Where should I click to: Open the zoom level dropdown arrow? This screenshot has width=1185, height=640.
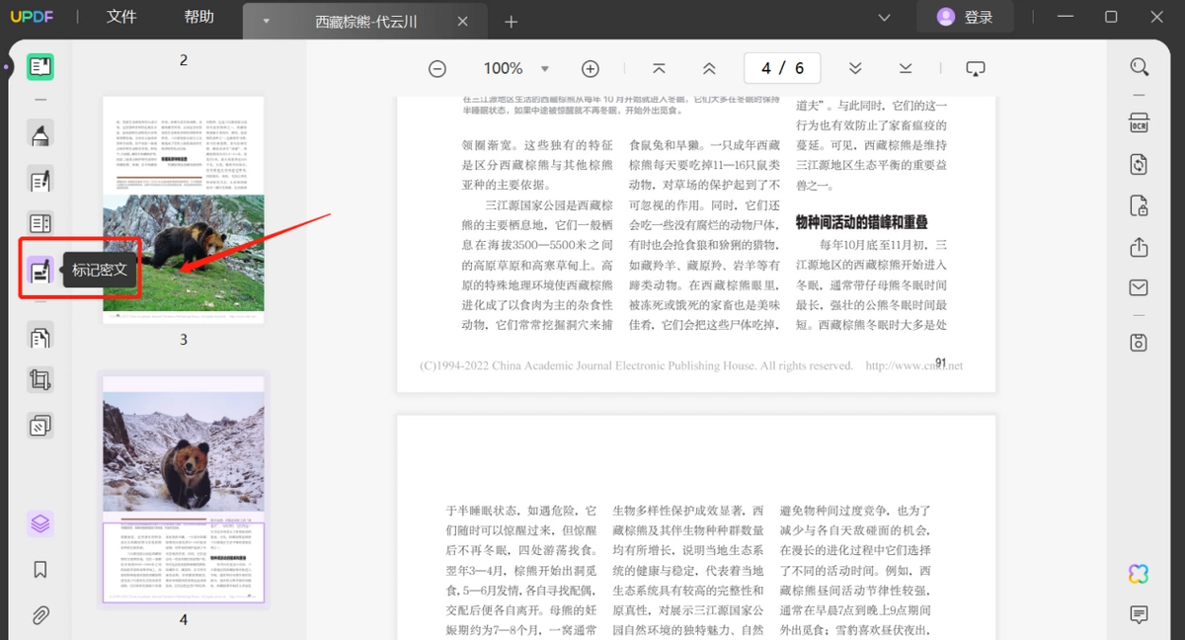544,69
